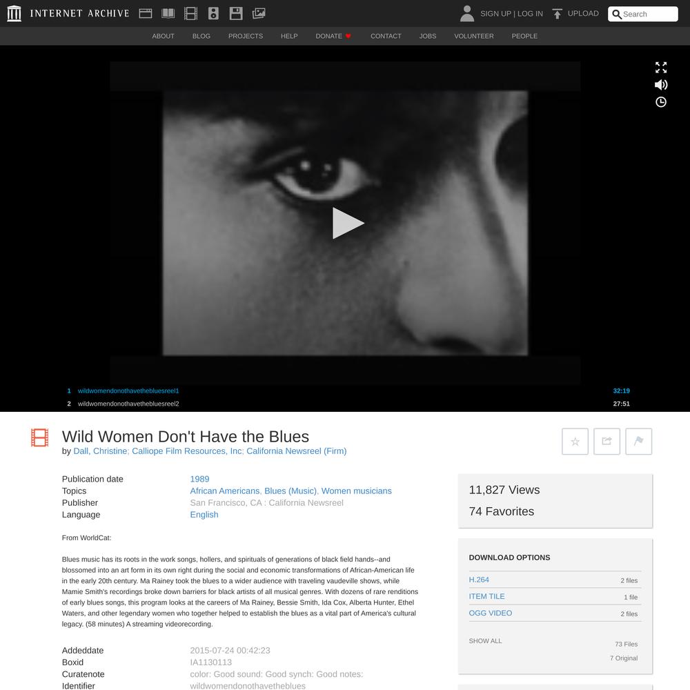
Task: Focus the Search input field
Action: click(642, 14)
